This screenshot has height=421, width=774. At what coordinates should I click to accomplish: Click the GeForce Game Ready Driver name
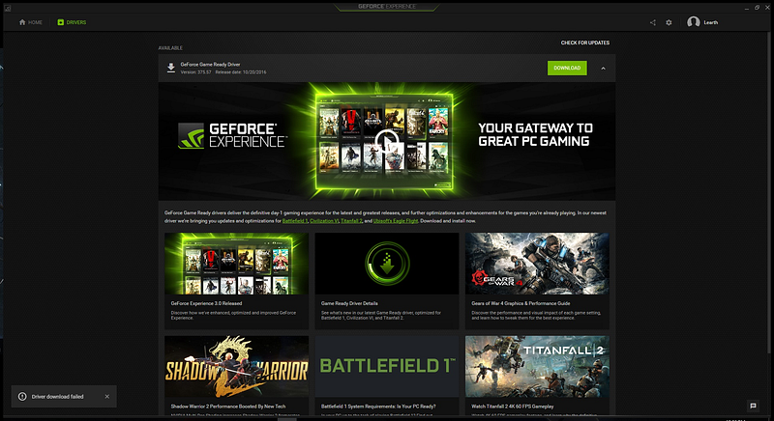210,65
